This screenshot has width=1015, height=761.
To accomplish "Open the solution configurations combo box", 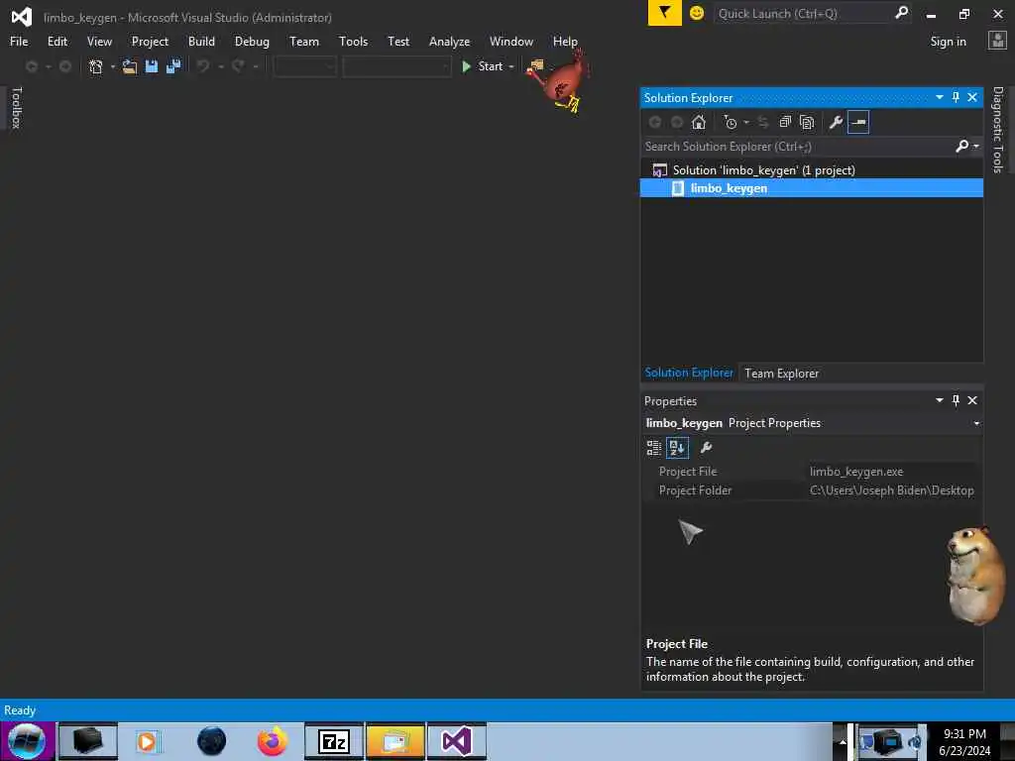I will pyautogui.click(x=305, y=66).
